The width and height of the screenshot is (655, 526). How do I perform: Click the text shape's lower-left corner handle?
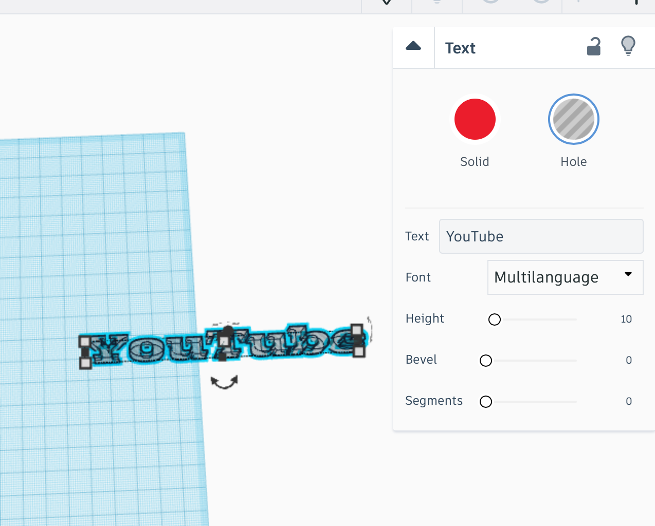pos(85,363)
